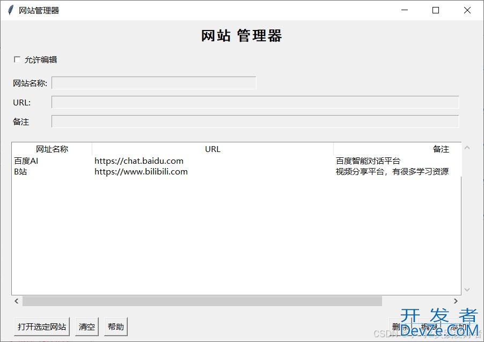Enable the 允许编辑 checkbox
The image size is (484, 342).
[17, 60]
